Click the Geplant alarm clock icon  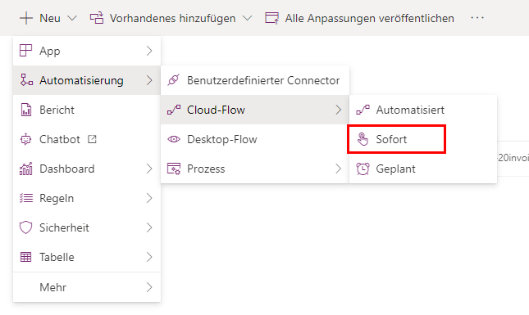coord(363,169)
